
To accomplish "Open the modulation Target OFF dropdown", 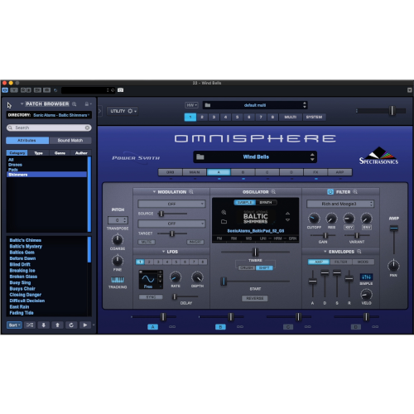I will point(171,224).
